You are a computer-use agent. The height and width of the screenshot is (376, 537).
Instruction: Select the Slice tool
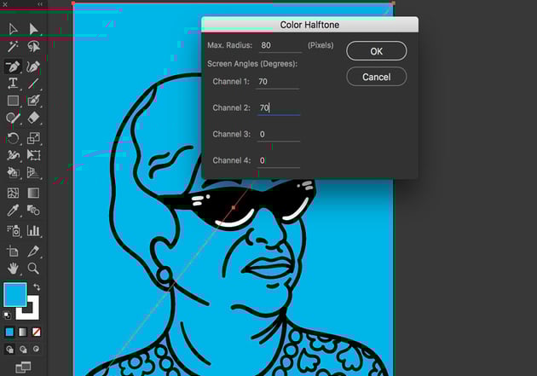33,252
